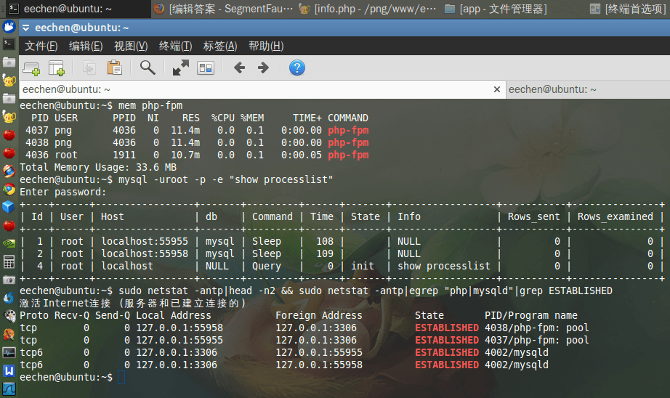Viewport: 670px width, 398px height.
Task: Click the "PID/Program name" netstat header
Action: (531, 315)
